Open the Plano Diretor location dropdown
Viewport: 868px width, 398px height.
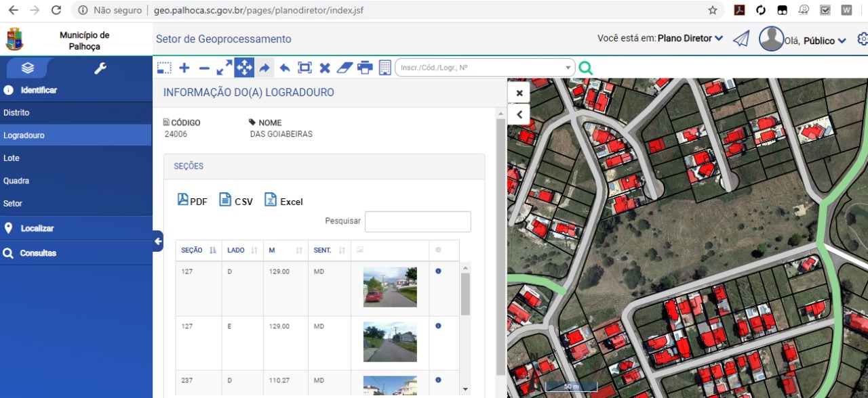(690, 39)
